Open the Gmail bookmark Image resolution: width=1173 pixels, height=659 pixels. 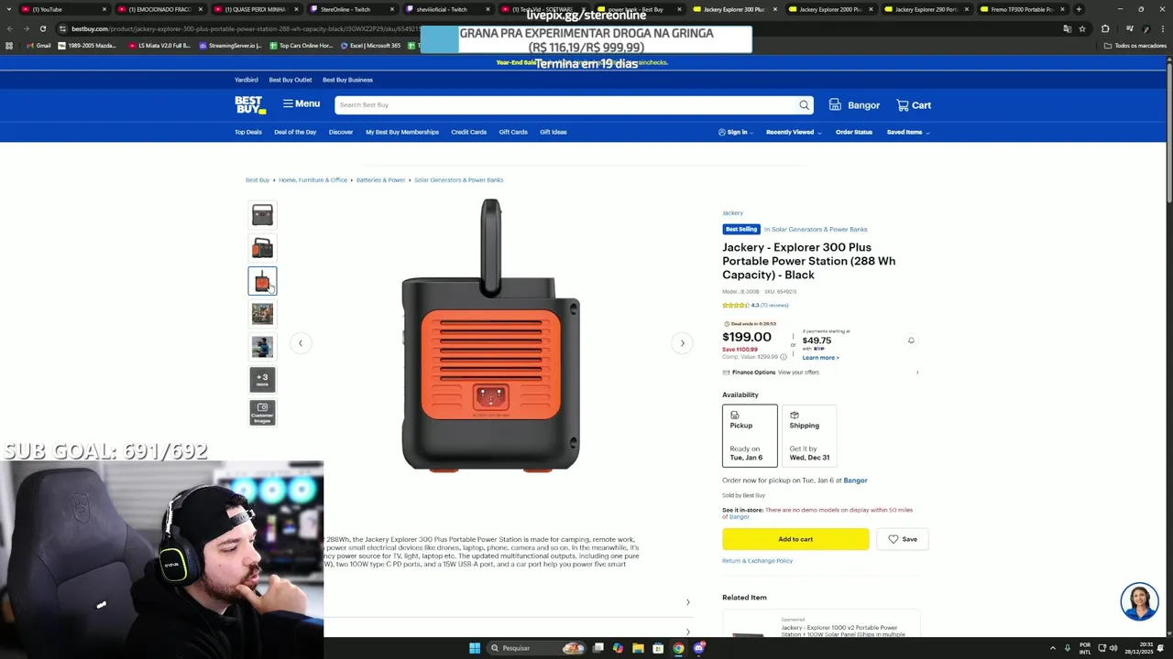[x=38, y=45]
